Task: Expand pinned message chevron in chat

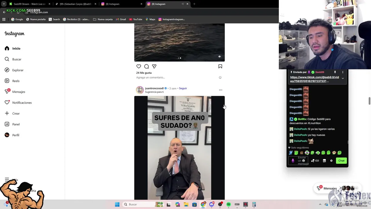Action: [x=343, y=78]
